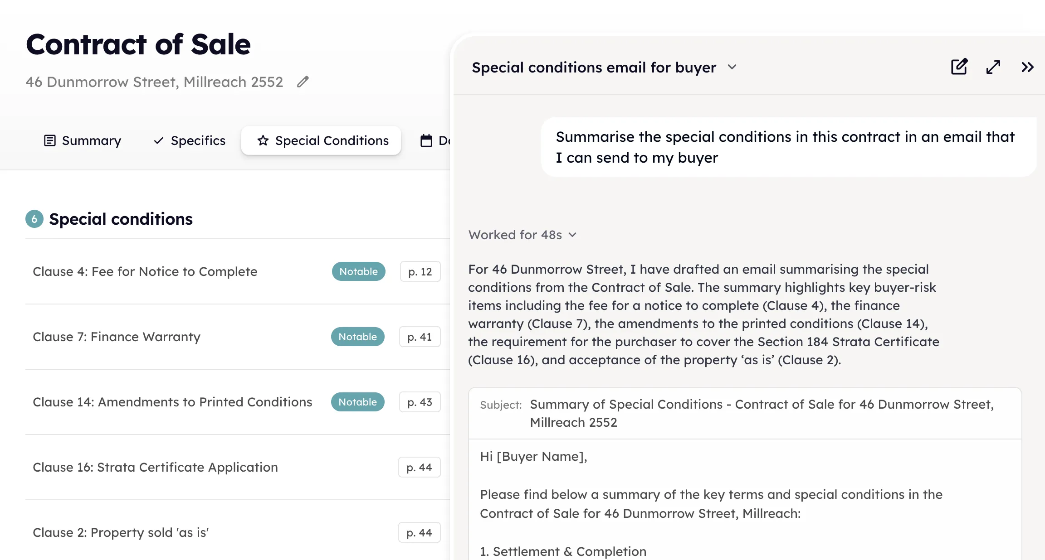The width and height of the screenshot is (1045, 560).
Task: Open the chat title dropdown chevron
Action: click(732, 67)
